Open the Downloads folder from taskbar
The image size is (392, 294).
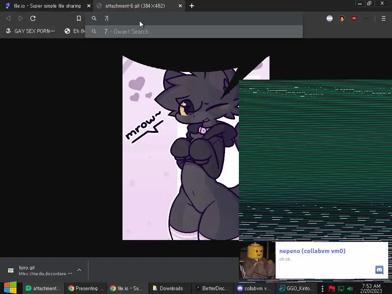click(x=170, y=288)
